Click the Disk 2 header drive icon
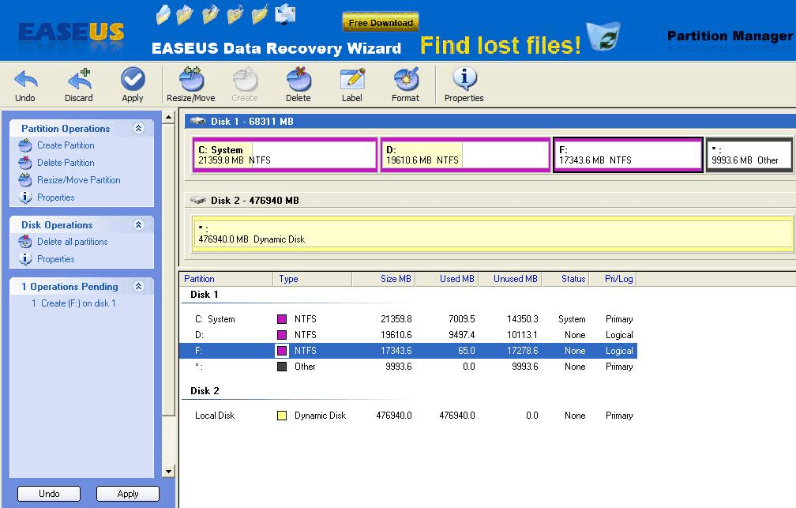Screen dimensions: 796x508 point(197,200)
